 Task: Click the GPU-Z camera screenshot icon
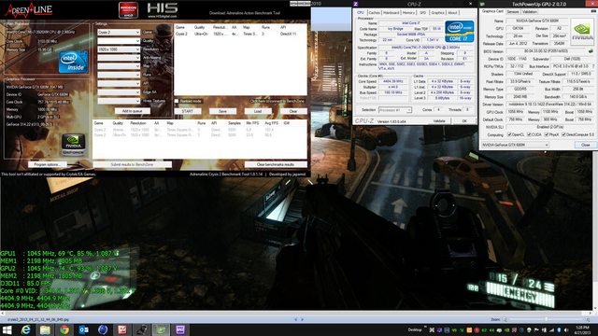(x=593, y=11)
